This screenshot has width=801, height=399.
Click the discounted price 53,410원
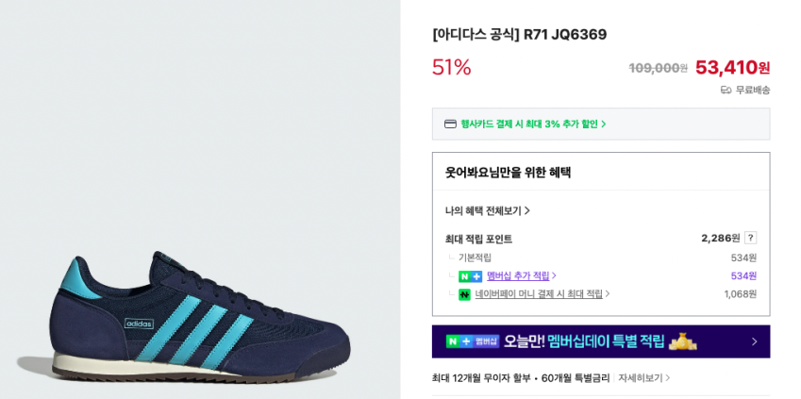click(x=732, y=67)
